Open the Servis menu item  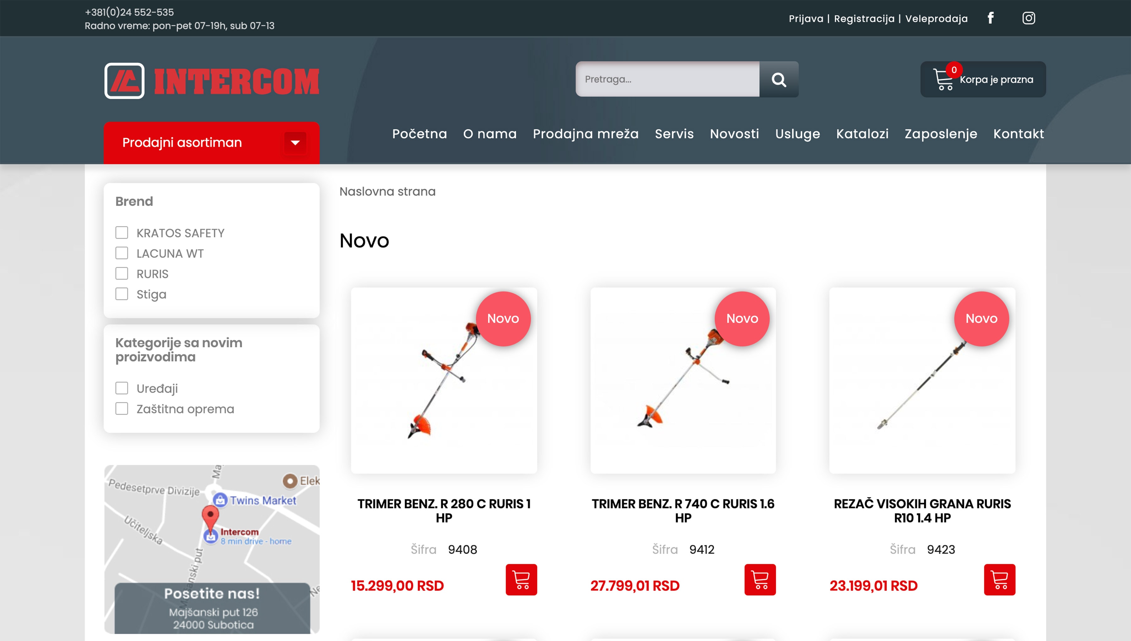(674, 134)
